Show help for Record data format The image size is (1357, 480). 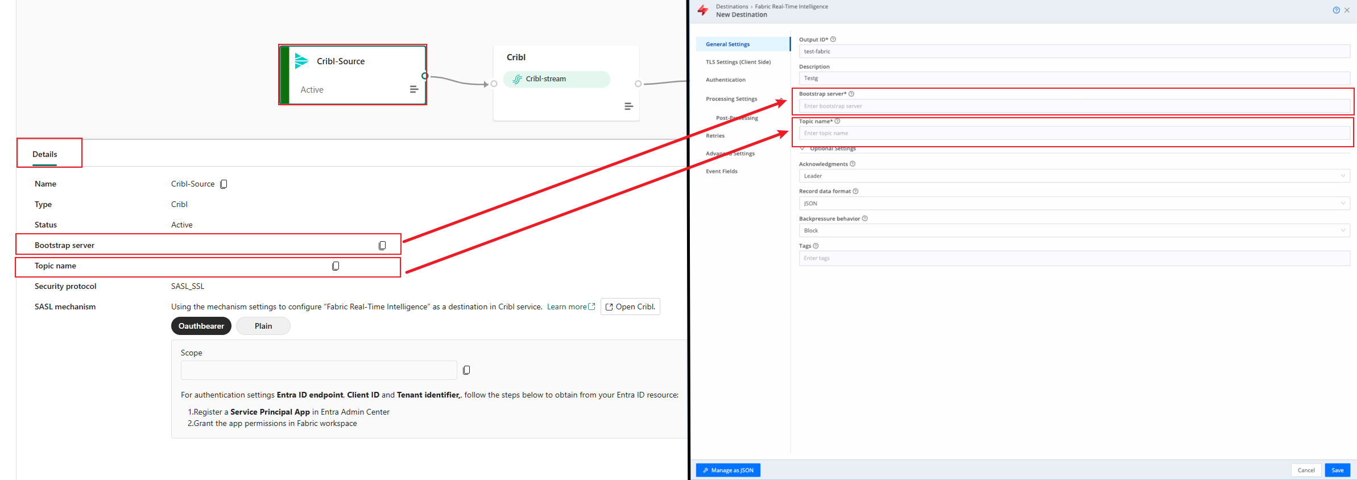pos(855,191)
